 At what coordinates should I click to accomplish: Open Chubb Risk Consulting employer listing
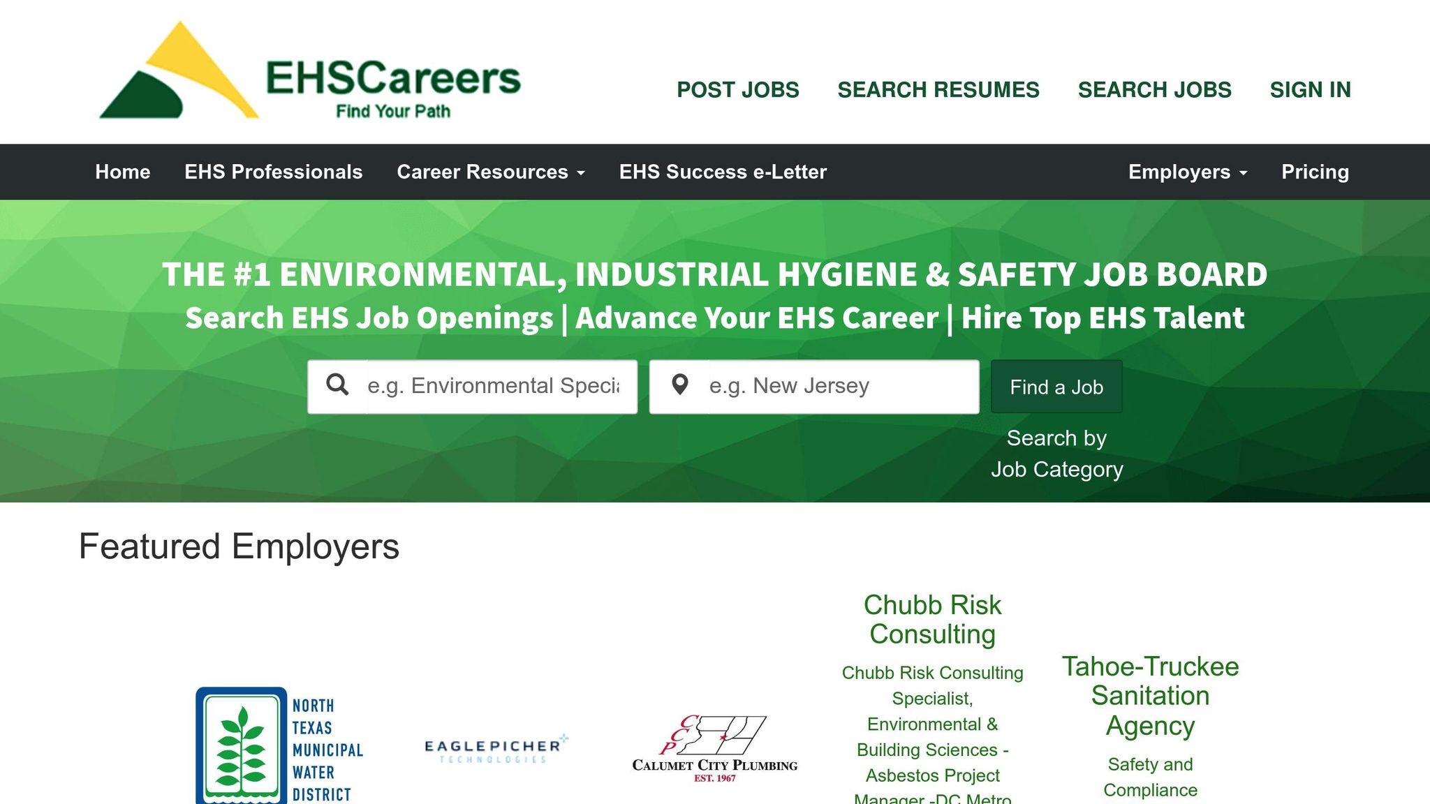pyautogui.click(x=932, y=620)
